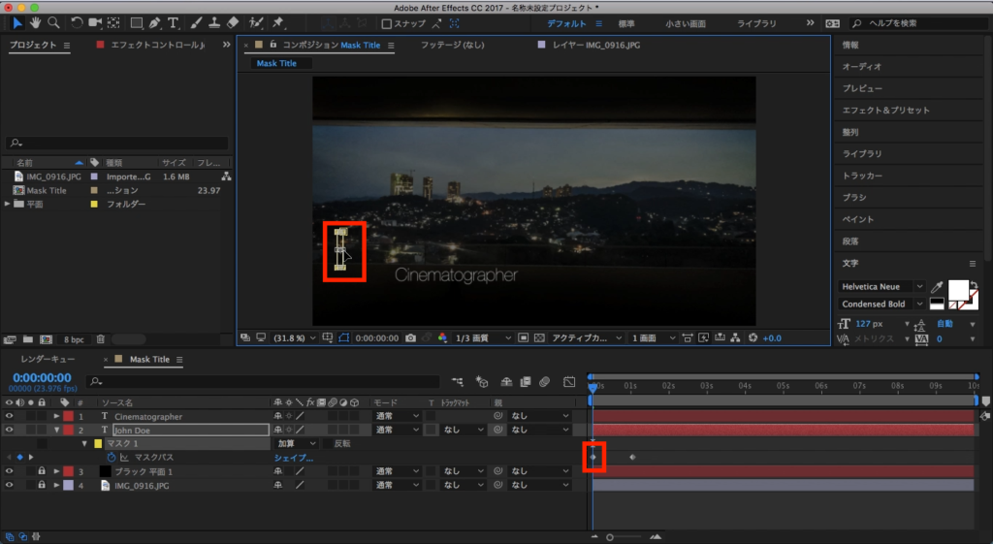Select the Horizontal Type tool

click(x=174, y=22)
